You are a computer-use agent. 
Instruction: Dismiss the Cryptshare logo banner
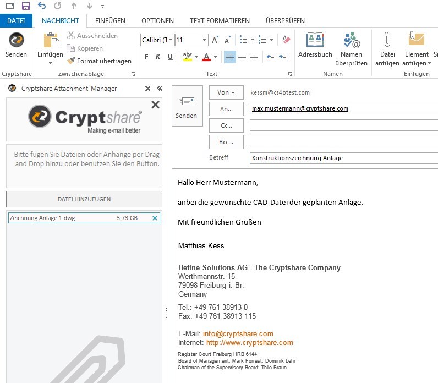click(155, 105)
